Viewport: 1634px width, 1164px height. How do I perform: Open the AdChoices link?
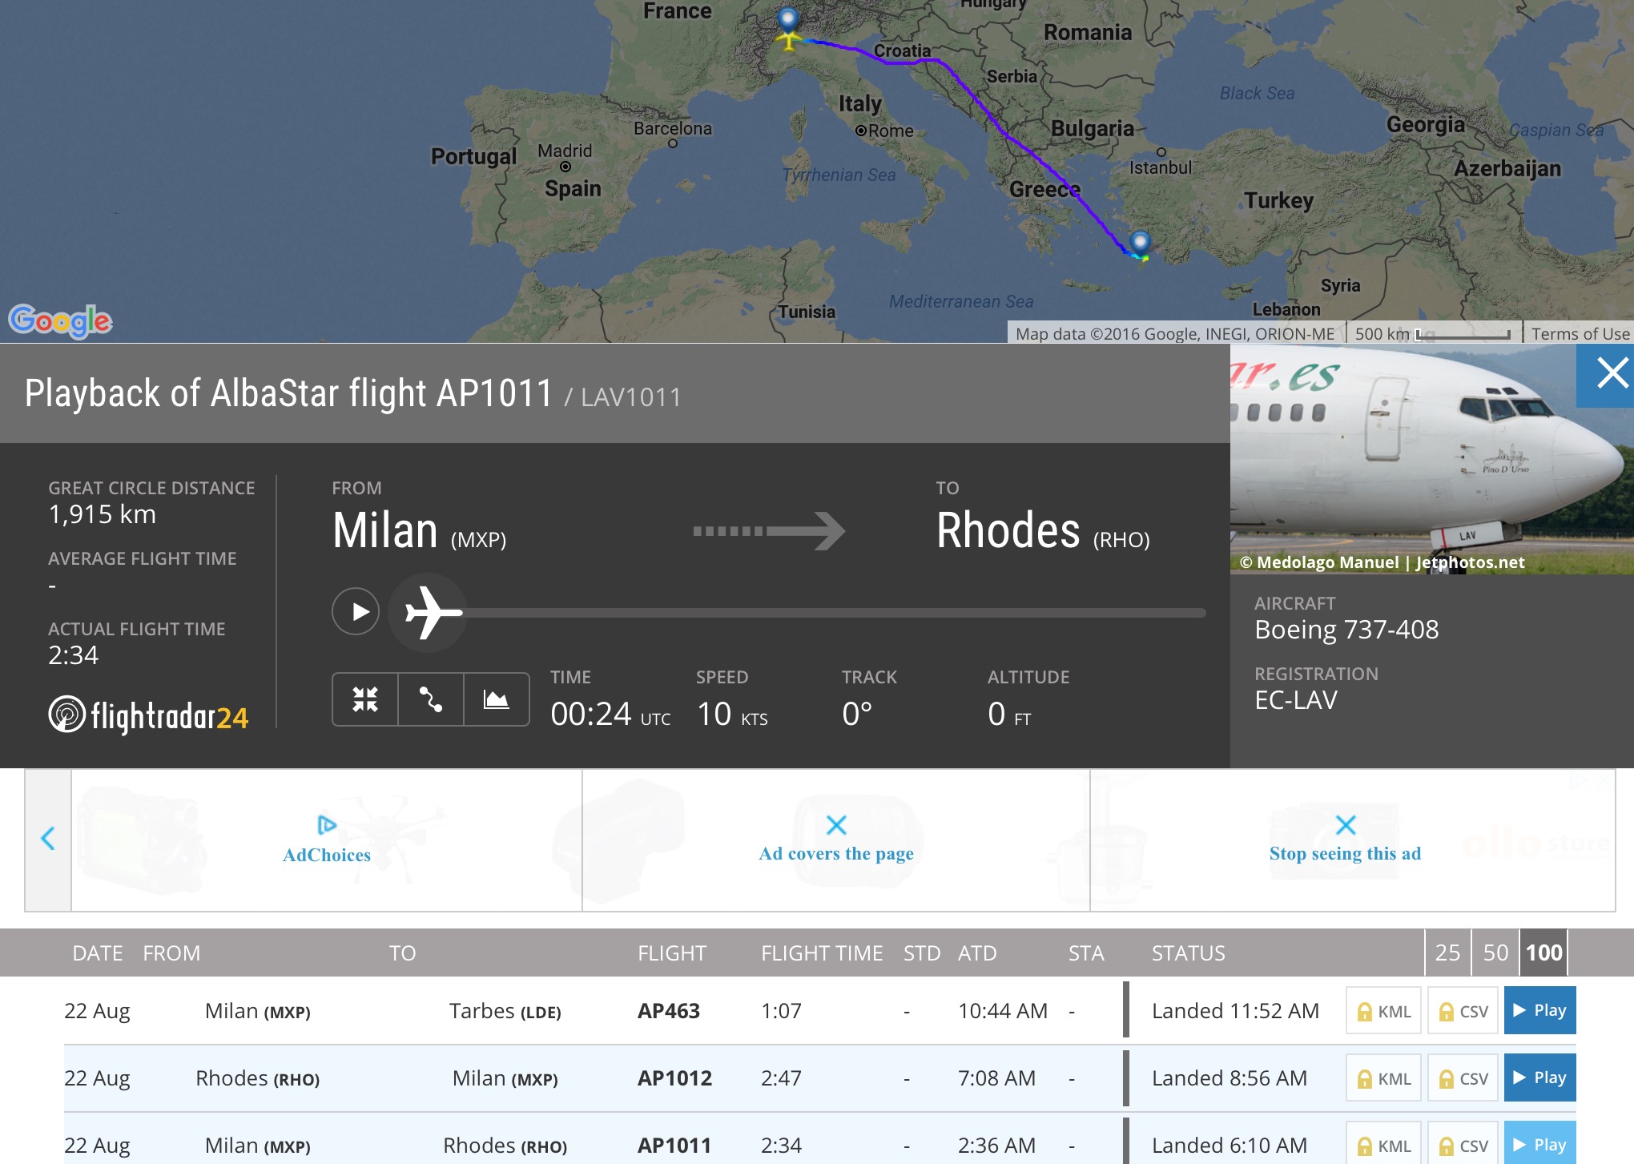coord(327,840)
